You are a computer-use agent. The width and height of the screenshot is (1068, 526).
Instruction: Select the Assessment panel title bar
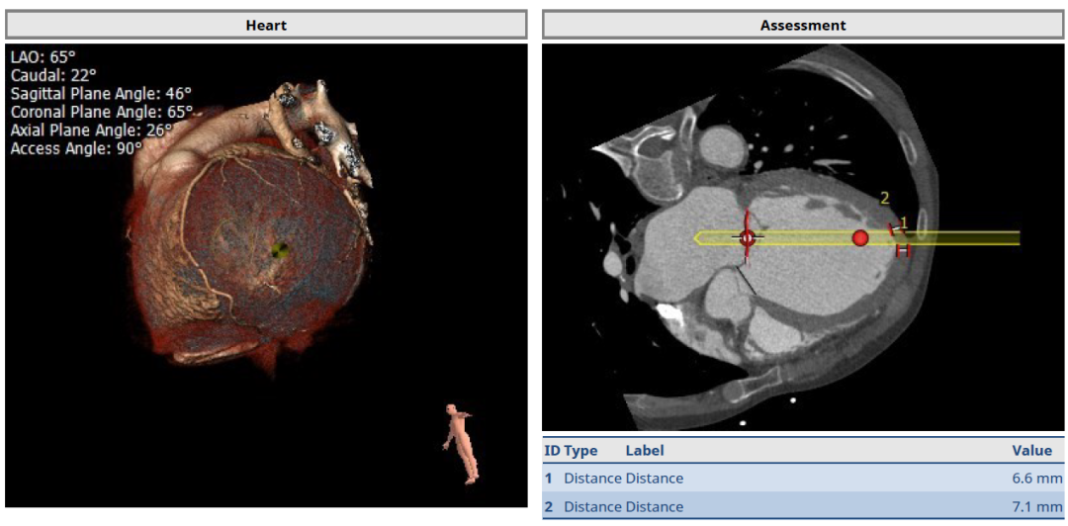point(802,26)
